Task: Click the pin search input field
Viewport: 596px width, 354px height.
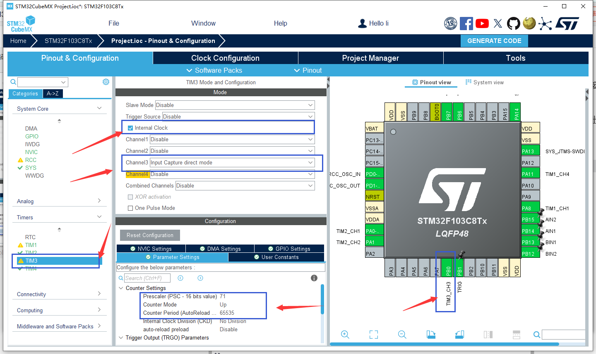Action: point(563,335)
